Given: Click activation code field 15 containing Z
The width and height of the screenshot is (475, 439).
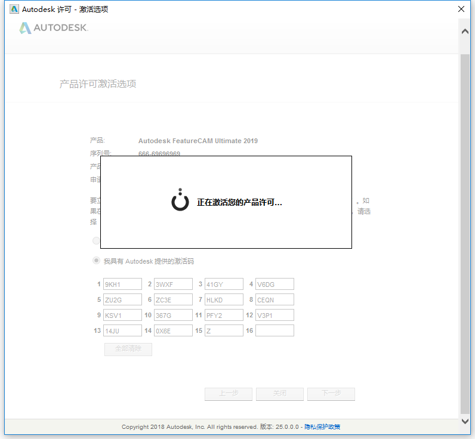Looking at the screenshot, I should (x=224, y=330).
